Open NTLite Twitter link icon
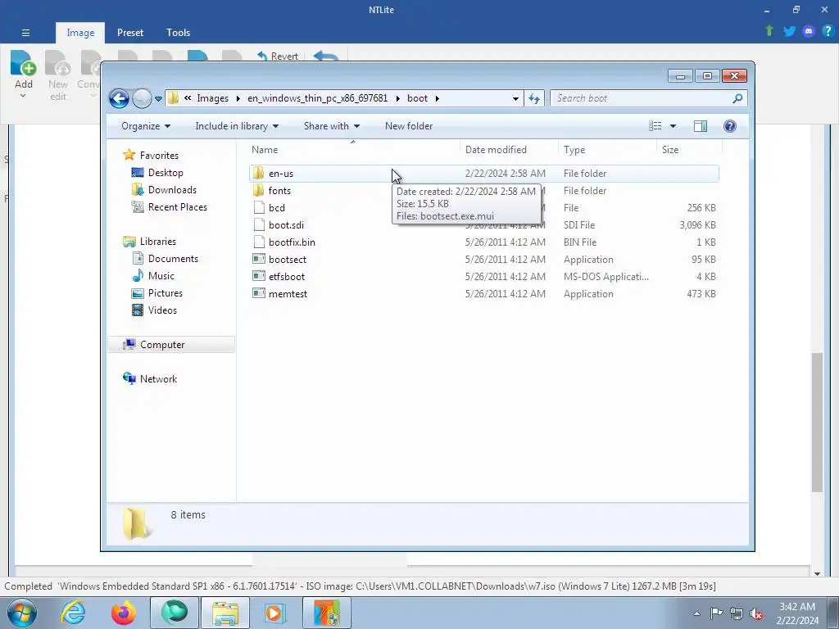The height and width of the screenshot is (629, 839). tap(789, 32)
